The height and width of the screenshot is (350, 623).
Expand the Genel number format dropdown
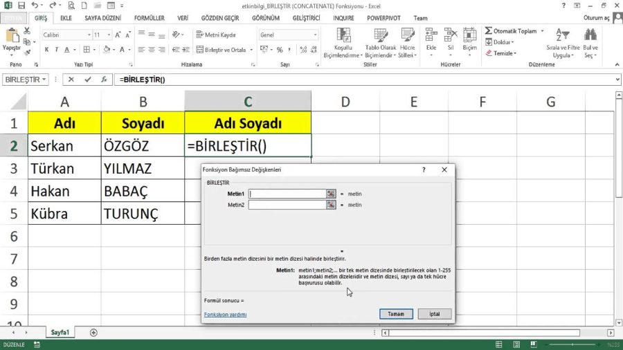pos(315,35)
